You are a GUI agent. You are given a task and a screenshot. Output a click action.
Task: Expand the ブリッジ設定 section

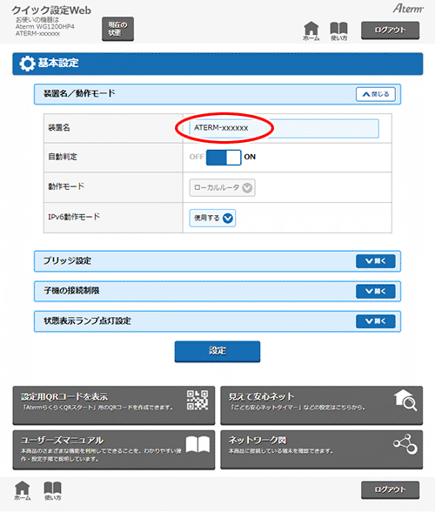click(x=375, y=261)
